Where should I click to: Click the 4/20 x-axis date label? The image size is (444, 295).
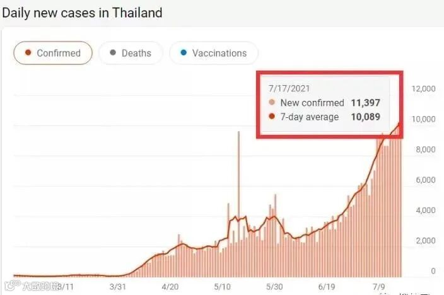click(x=170, y=287)
